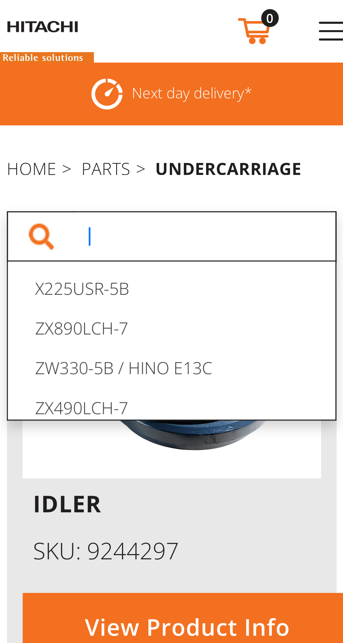Click the SKU 9244297 text

pyautogui.click(x=106, y=551)
